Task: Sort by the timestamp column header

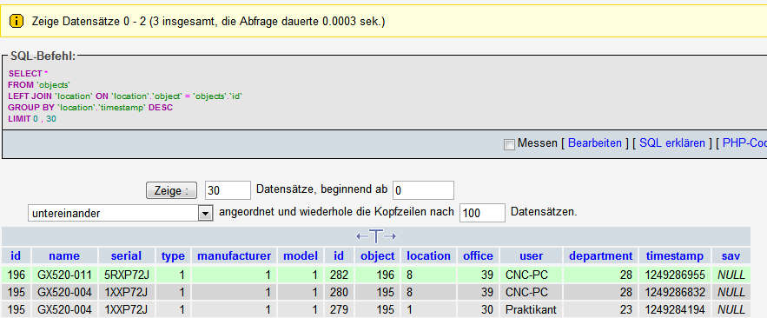Action: pos(675,255)
